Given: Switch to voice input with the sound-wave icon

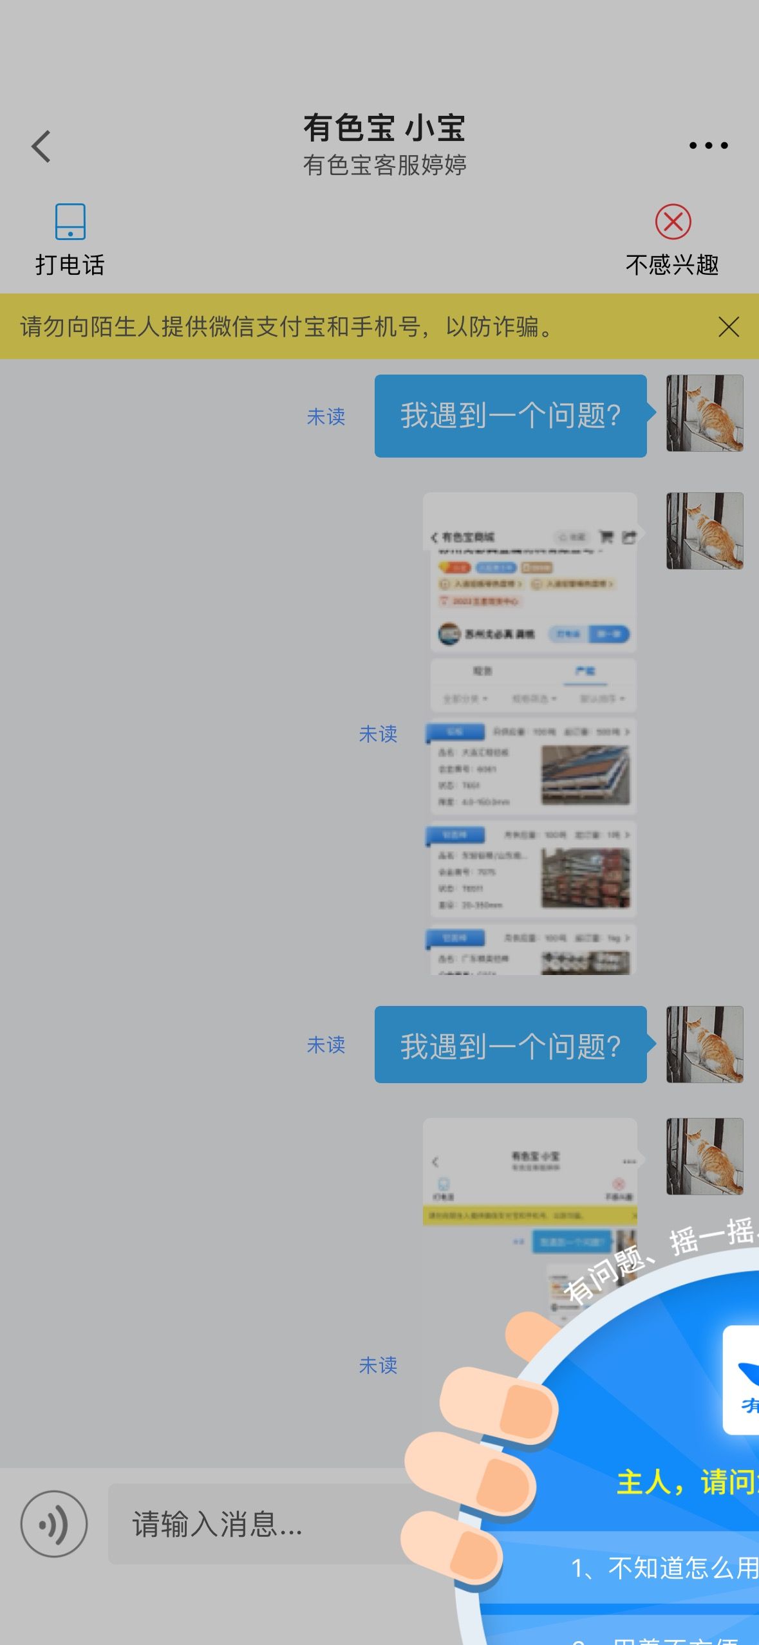Looking at the screenshot, I should point(54,1524).
